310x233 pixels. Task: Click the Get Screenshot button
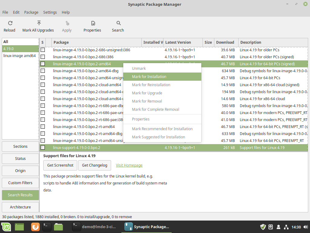(x=60, y=165)
